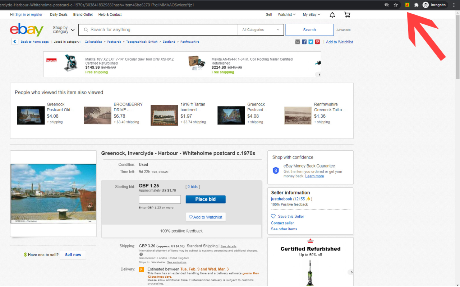Viewport: 460px width, 287px height.
Task: Share the listing by email icon
Action: [x=298, y=42]
